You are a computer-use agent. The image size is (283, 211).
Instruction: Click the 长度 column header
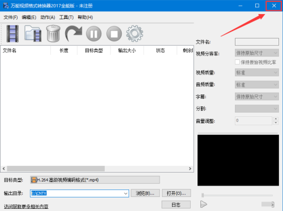point(64,50)
